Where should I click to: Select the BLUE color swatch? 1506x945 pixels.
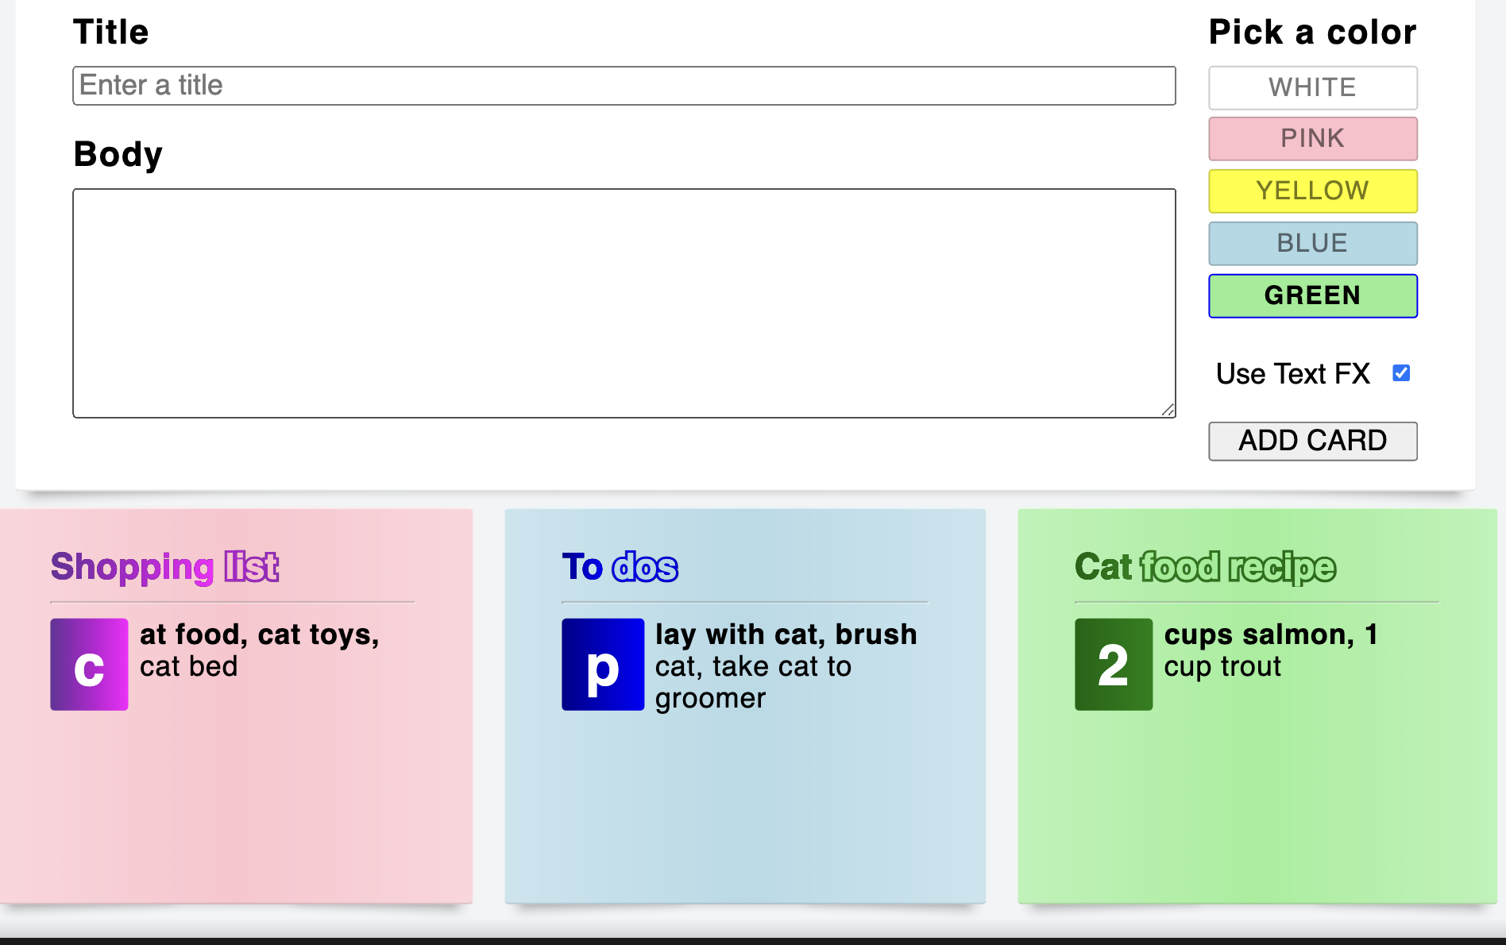(x=1313, y=243)
